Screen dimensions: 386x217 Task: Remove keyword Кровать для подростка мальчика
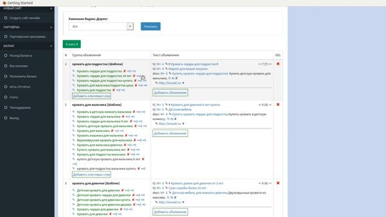pyautogui.click(x=128, y=154)
